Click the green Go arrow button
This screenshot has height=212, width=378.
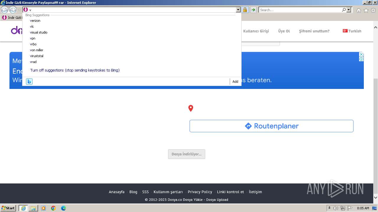[x=253, y=10]
